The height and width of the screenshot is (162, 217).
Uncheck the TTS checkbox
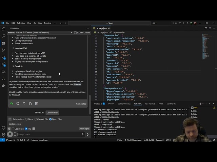click(26, 129)
